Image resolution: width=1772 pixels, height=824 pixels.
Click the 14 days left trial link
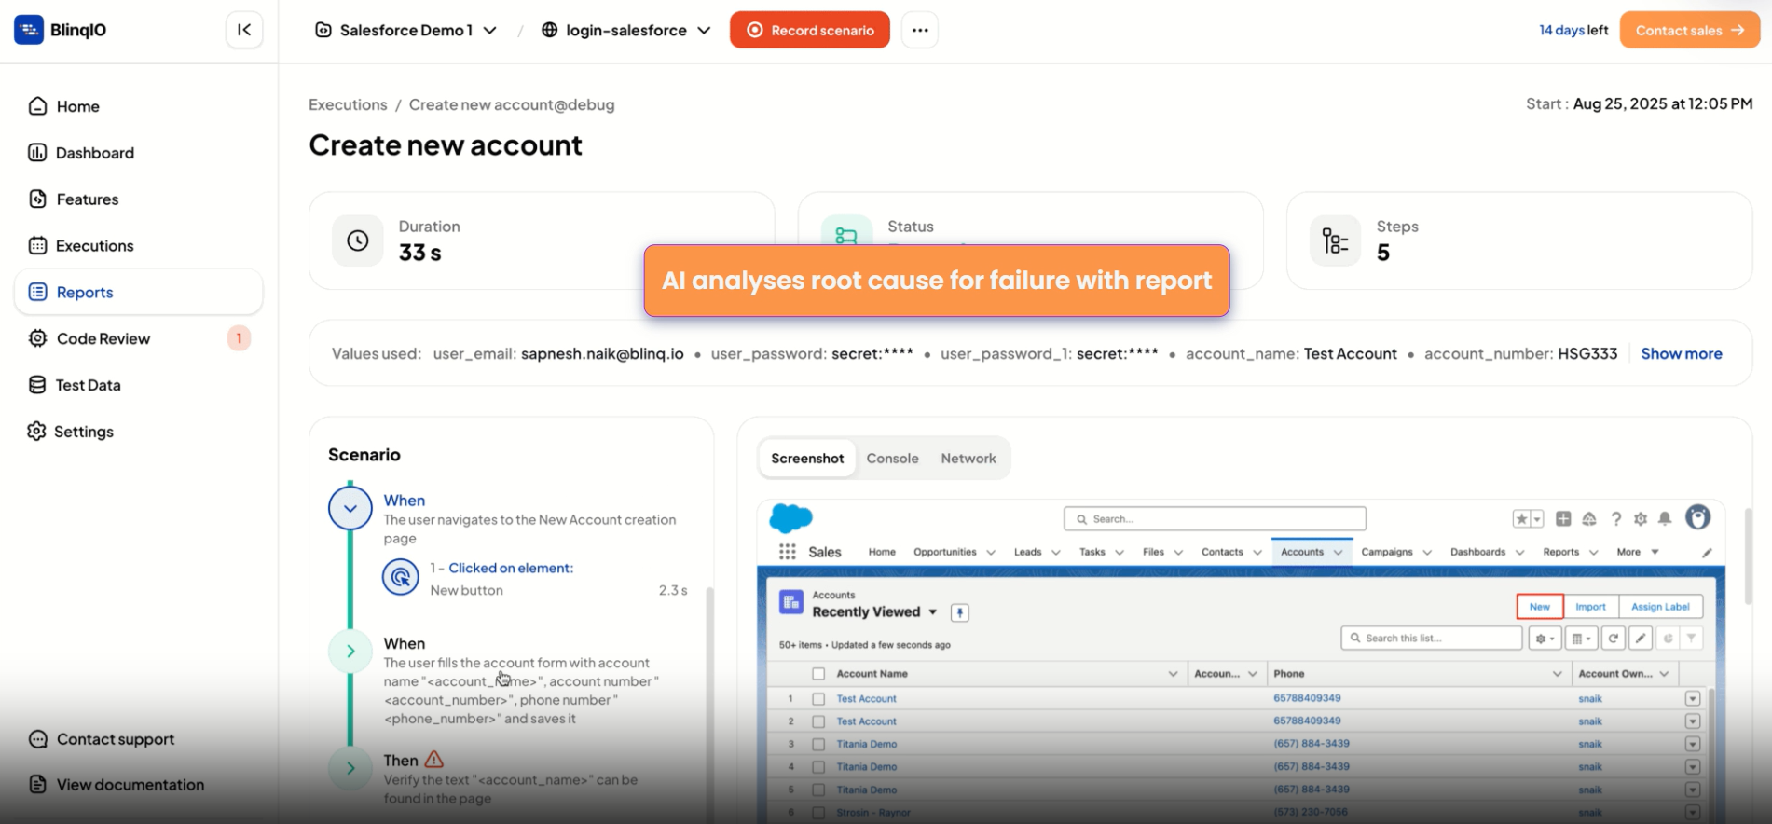pyautogui.click(x=1573, y=30)
